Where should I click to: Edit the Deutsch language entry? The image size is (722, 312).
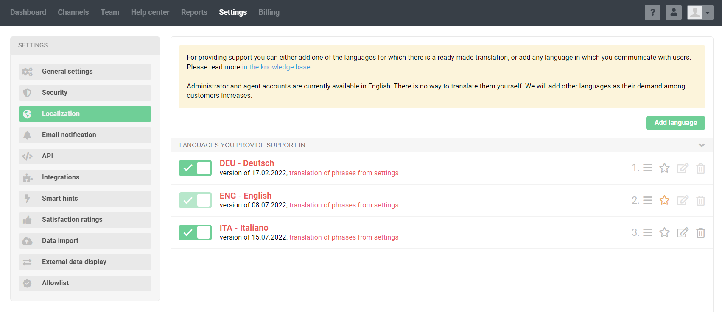pos(683,168)
